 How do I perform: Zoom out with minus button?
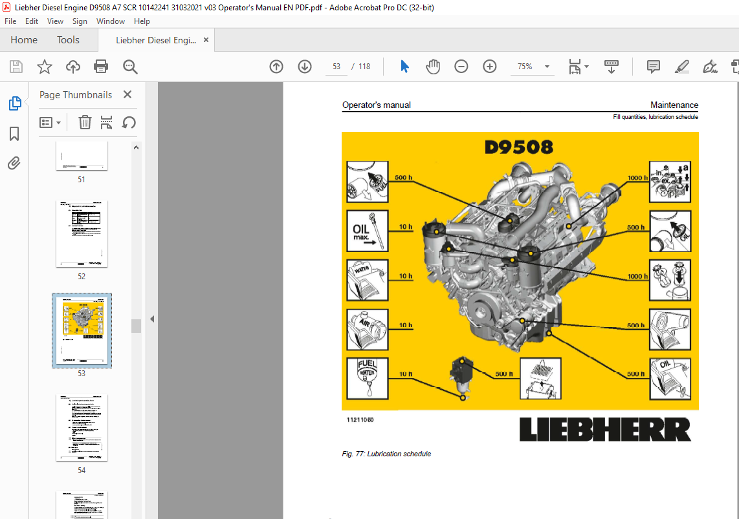461,67
